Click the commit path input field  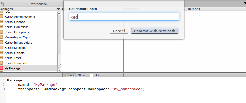(x=124, y=17)
